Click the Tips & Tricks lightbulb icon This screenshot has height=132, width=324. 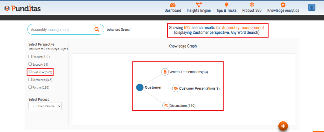(226, 5)
